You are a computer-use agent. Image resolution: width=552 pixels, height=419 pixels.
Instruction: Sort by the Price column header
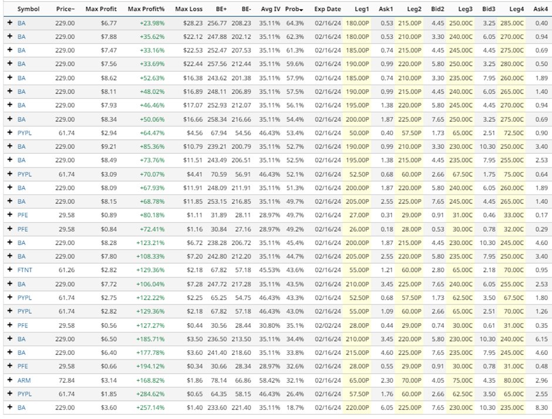tap(65, 9)
